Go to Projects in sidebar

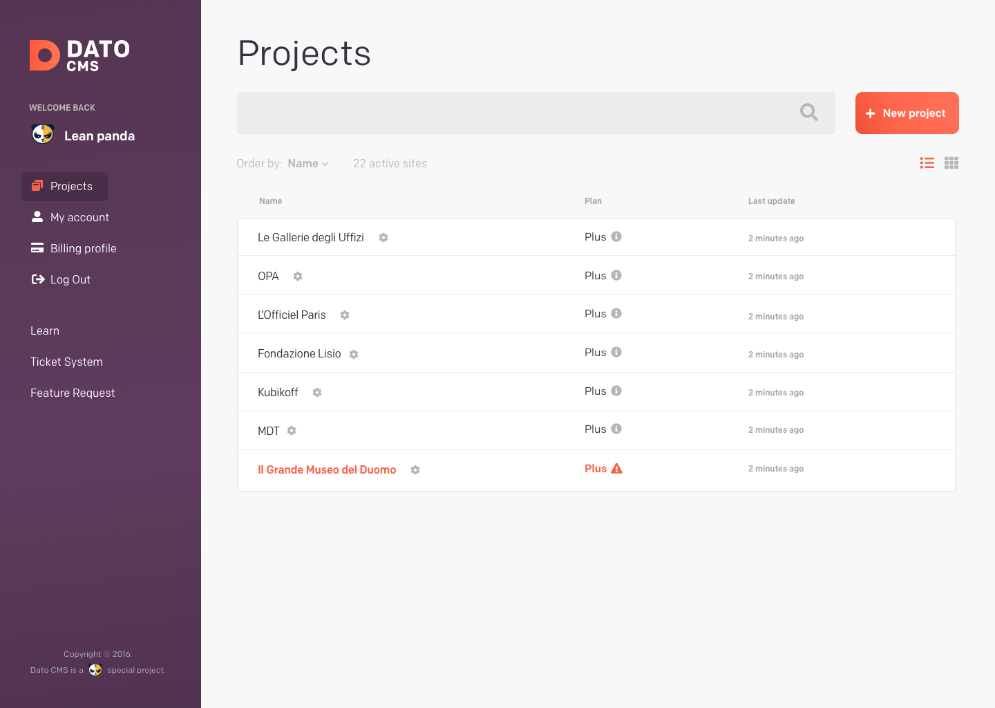click(64, 187)
